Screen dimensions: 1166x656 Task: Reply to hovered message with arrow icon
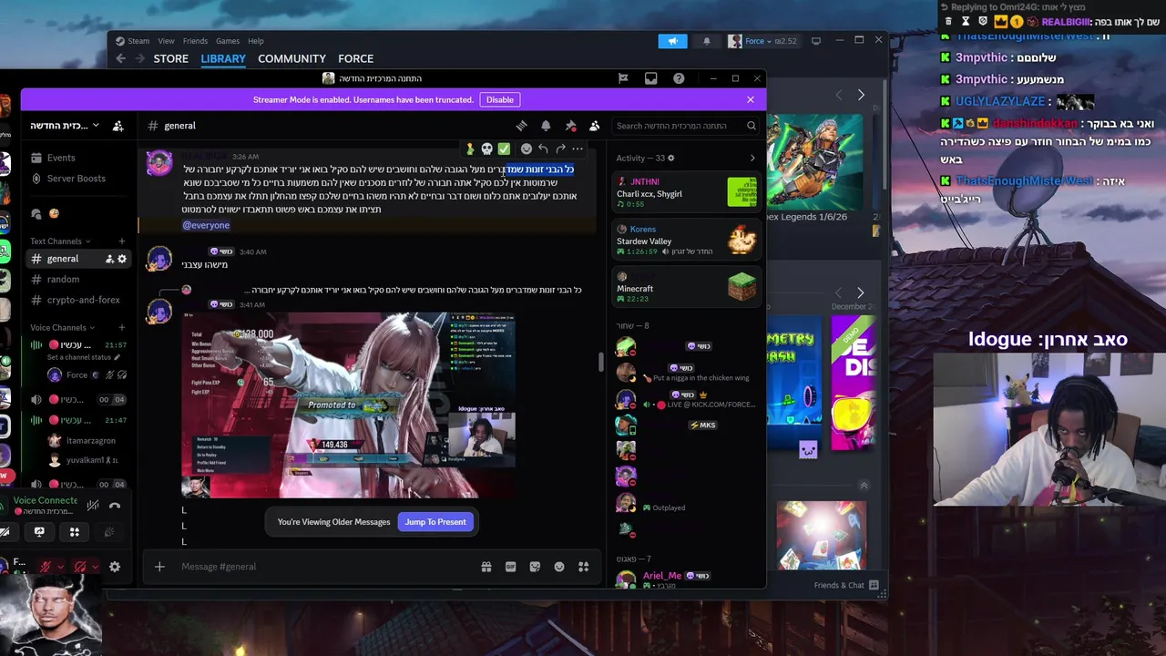click(543, 149)
